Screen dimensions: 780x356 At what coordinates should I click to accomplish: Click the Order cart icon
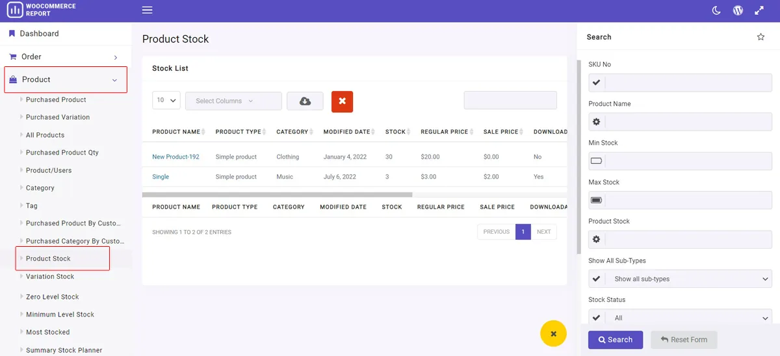pos(12,57)
